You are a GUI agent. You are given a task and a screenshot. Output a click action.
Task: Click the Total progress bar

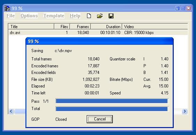pyautogui.click(x=112, y=109)
